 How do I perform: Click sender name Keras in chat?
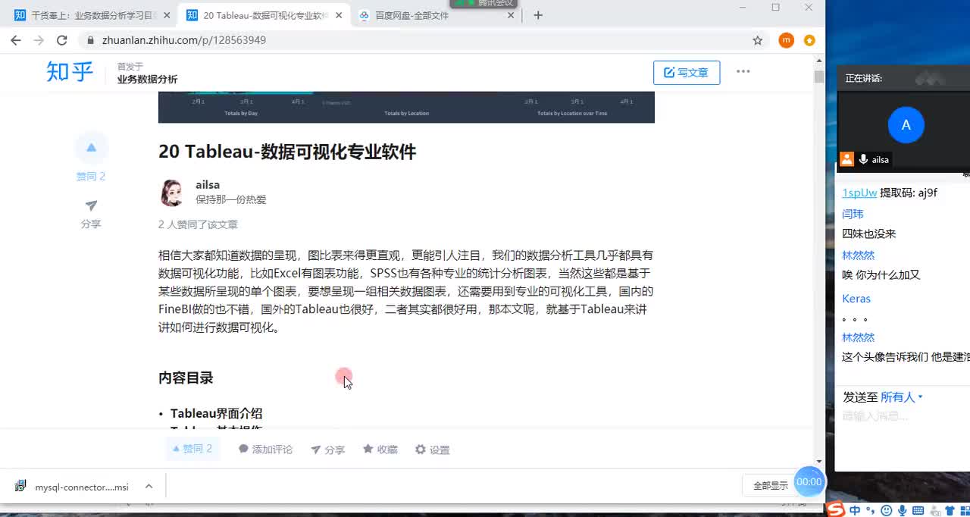pyautogui.click(x=856, y=299)
